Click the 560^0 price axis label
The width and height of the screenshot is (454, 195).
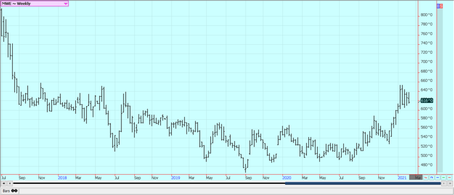coord(427,128)
